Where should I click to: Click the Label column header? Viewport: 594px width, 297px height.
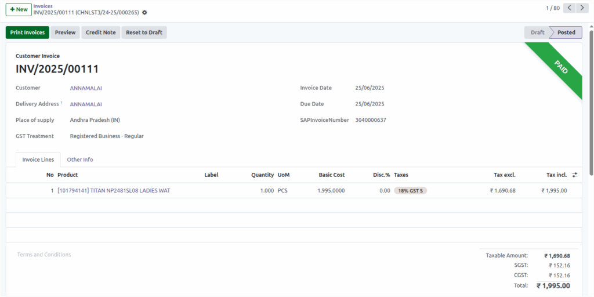211,175
